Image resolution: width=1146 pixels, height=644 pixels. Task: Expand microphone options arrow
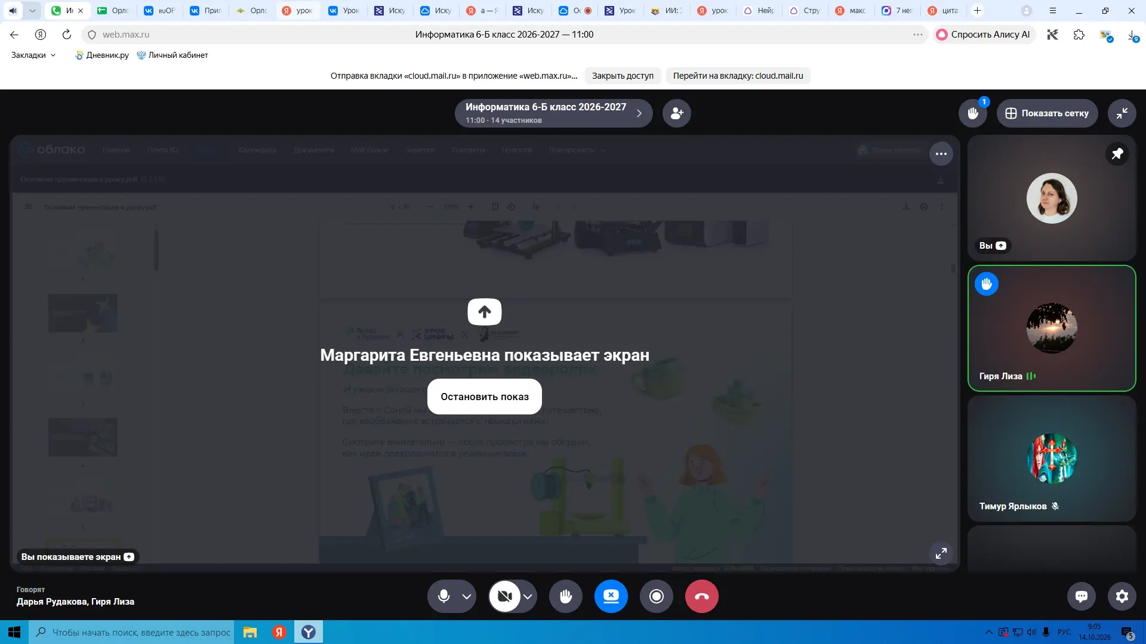[467, 596]
